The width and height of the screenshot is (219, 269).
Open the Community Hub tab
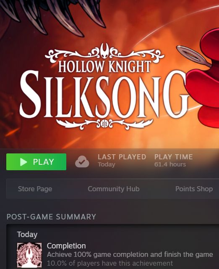[114, 189]
